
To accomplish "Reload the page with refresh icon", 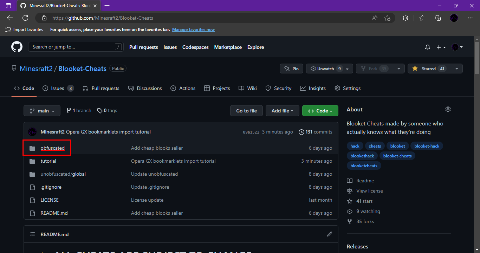I will (x=25, y=18).
